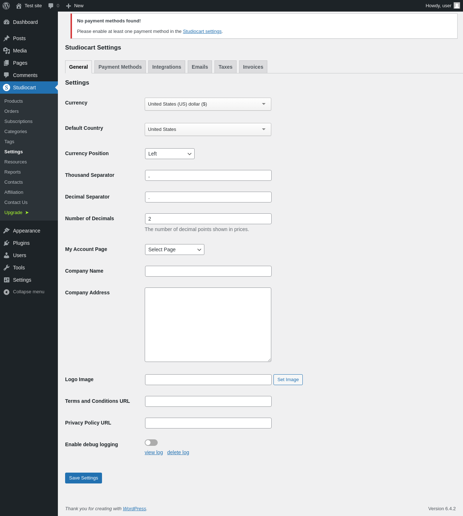Switch to the Invoices tab
The width and height of the screenshot is (463, 516).
[253, 67]
